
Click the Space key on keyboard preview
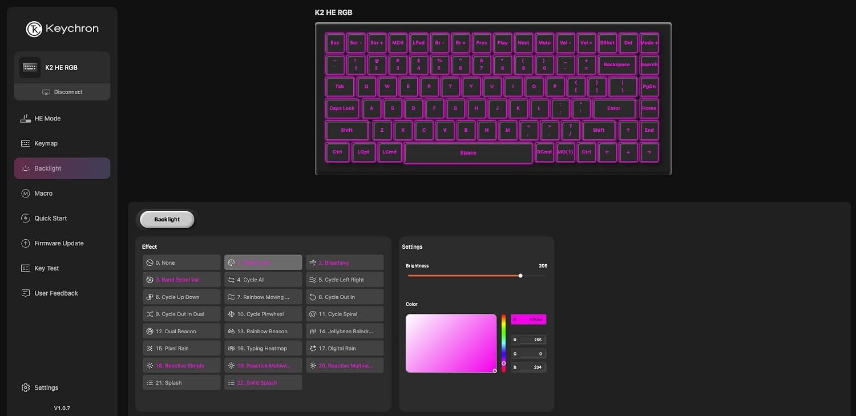(468, 153)
